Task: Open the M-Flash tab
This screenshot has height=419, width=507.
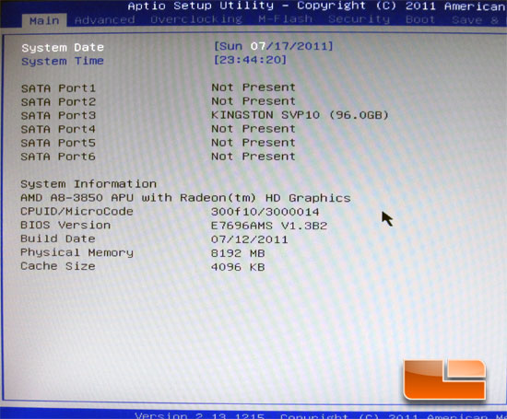Action: tap(285, 19)
